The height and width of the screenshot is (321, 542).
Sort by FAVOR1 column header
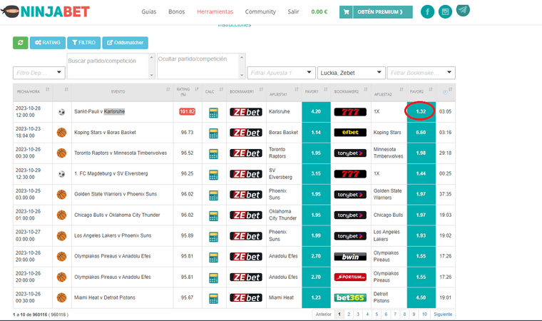[316, 92]
